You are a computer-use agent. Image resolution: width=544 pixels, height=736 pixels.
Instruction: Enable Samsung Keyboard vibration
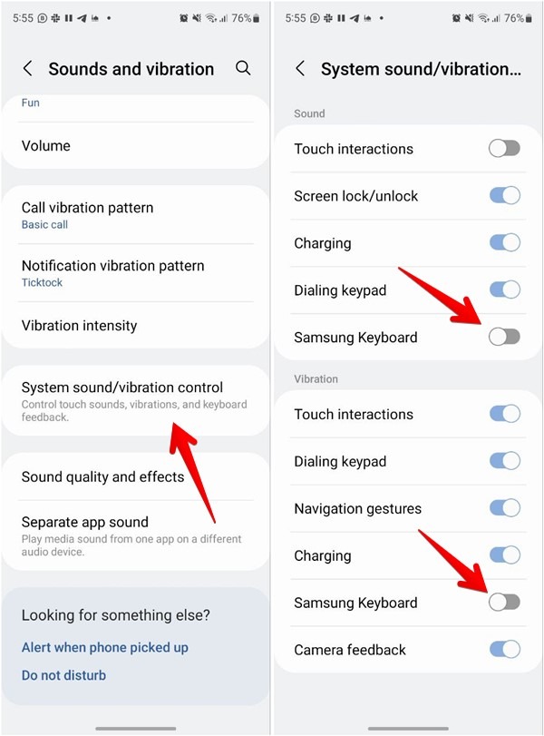pyautogui.click(x=504, y=603)
